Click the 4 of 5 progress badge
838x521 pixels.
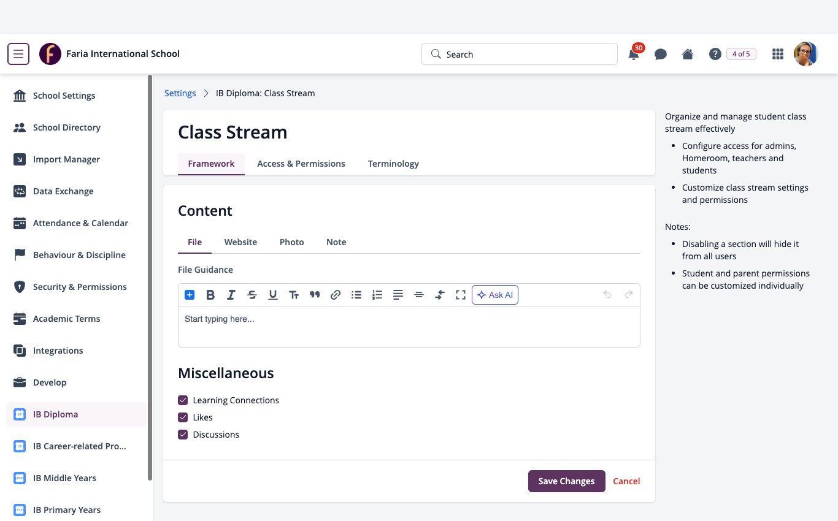coord(741,54)
